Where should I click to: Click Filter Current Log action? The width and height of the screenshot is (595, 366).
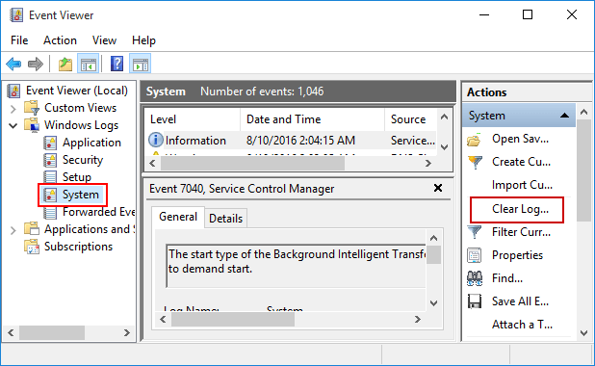click(521, 231)
